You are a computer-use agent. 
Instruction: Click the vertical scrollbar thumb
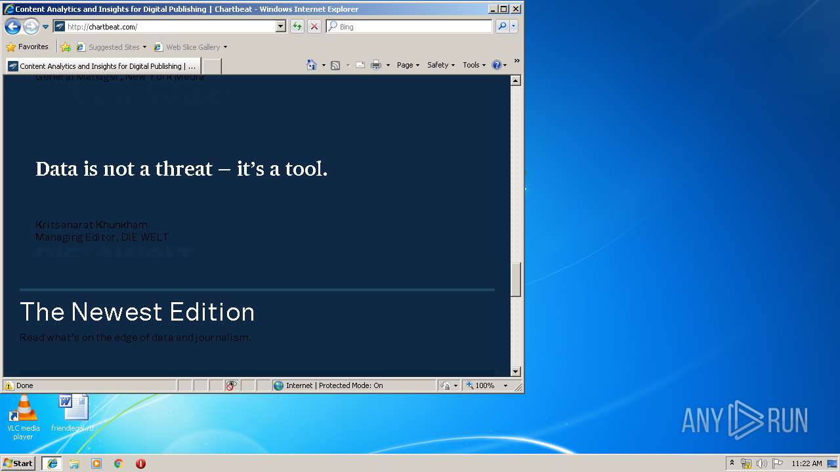pyautogui.click(x=516, y=280)
